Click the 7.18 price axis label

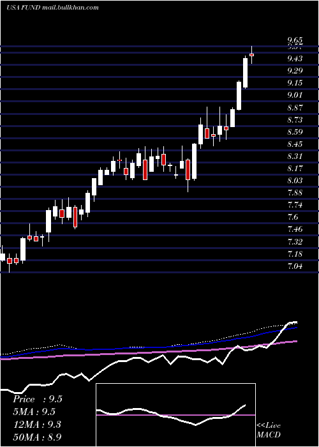point(295,254)
